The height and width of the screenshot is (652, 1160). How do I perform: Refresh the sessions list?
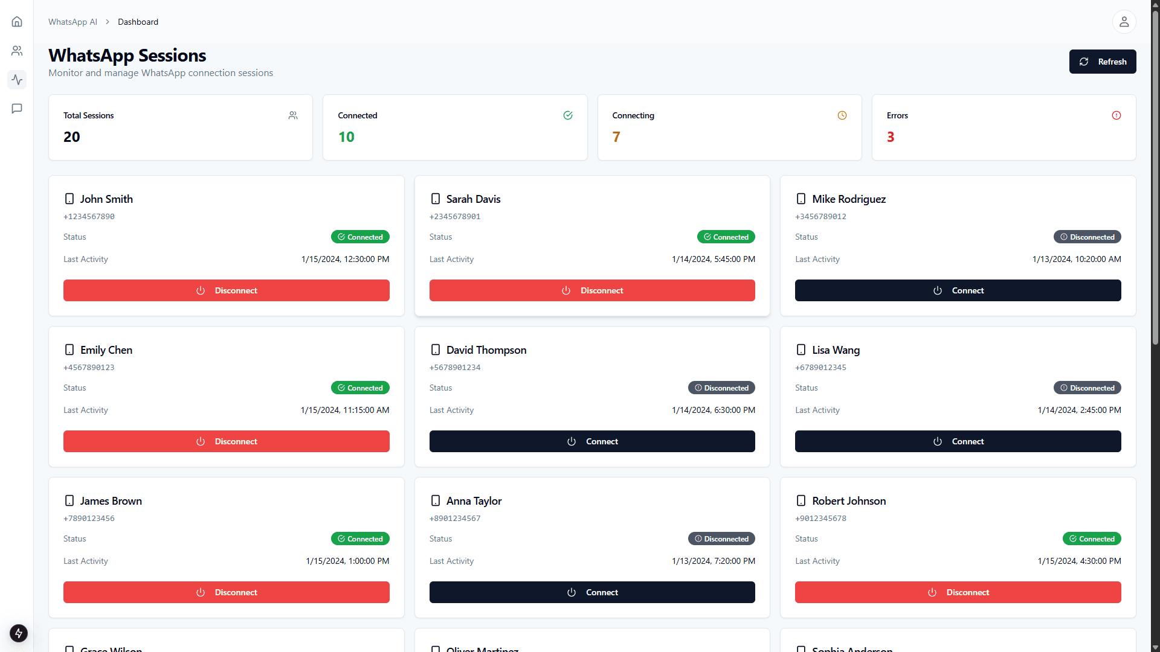click(x=1103, y=62)
